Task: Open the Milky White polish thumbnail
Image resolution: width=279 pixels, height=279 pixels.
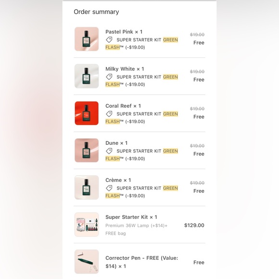Action: [87, 76]
